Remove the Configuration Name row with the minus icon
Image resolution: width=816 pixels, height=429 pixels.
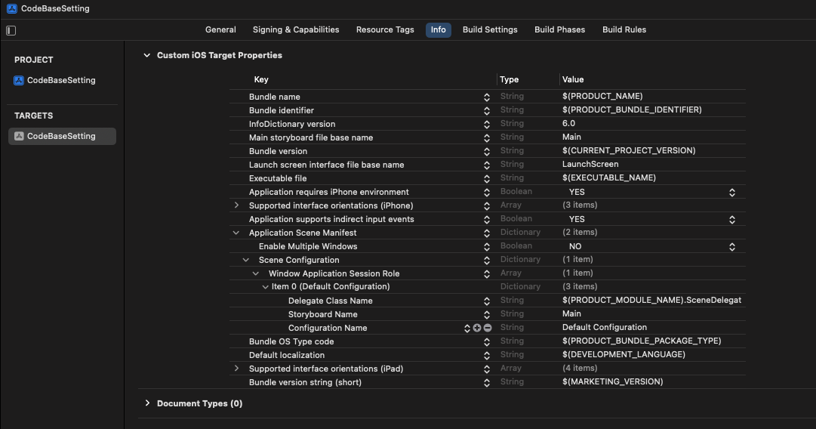pyautogui.click(x=488, y=328)
